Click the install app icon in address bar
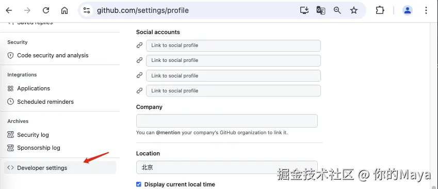The image size is (438, 189). coord(304,11)
